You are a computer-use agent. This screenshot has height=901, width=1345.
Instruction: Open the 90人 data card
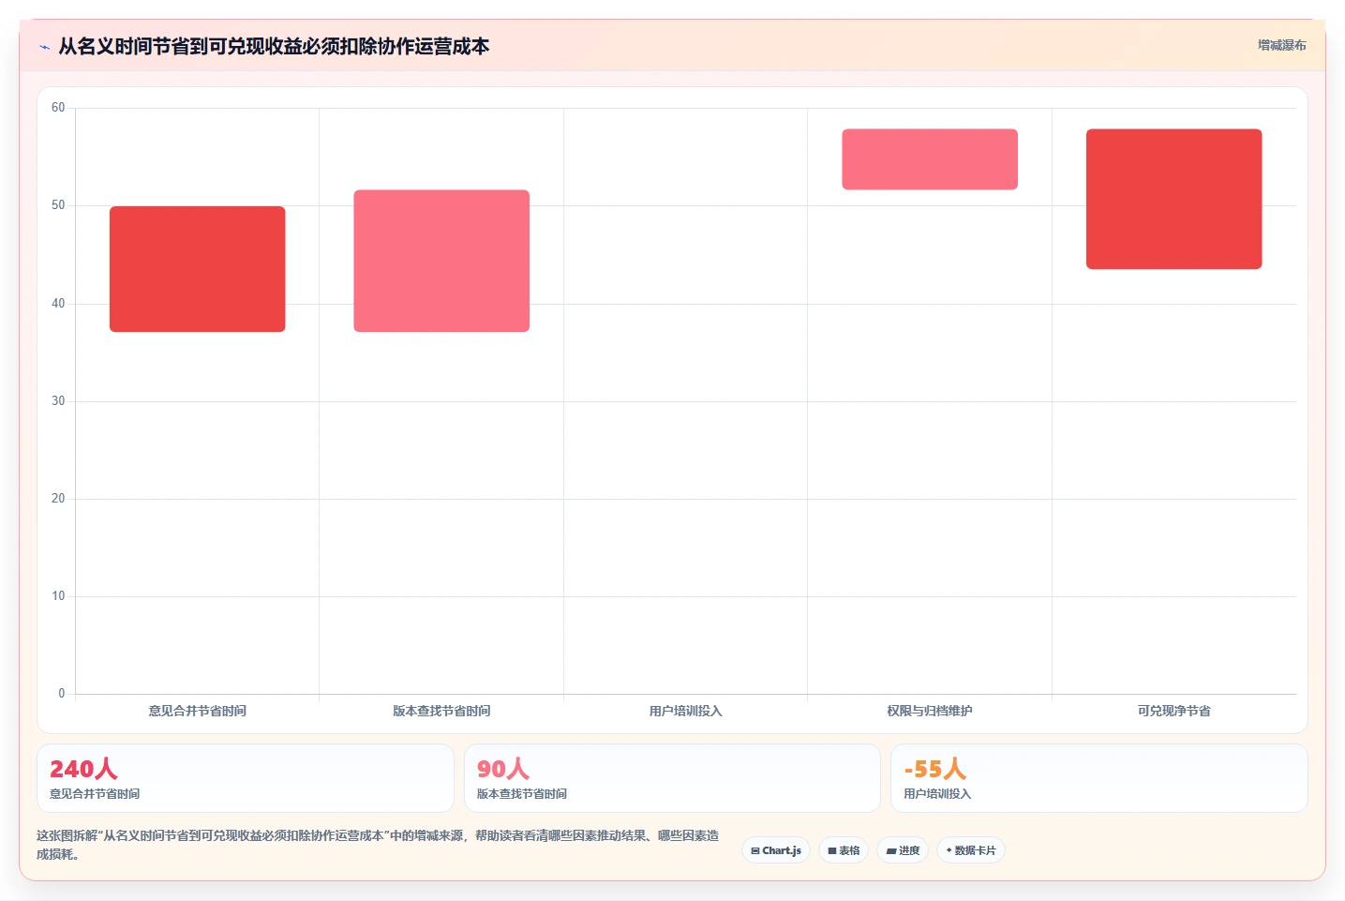pyautogui.click(x=672, y=778)
